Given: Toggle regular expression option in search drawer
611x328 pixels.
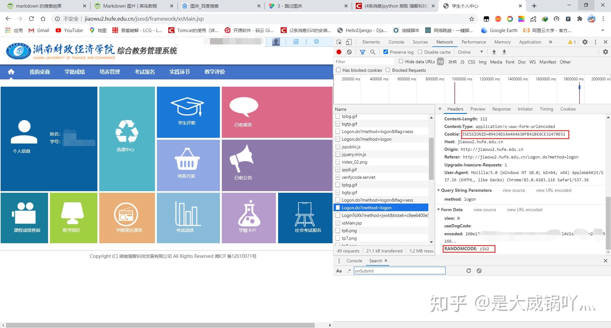Looking at the screenshot, I should point(349,271).
